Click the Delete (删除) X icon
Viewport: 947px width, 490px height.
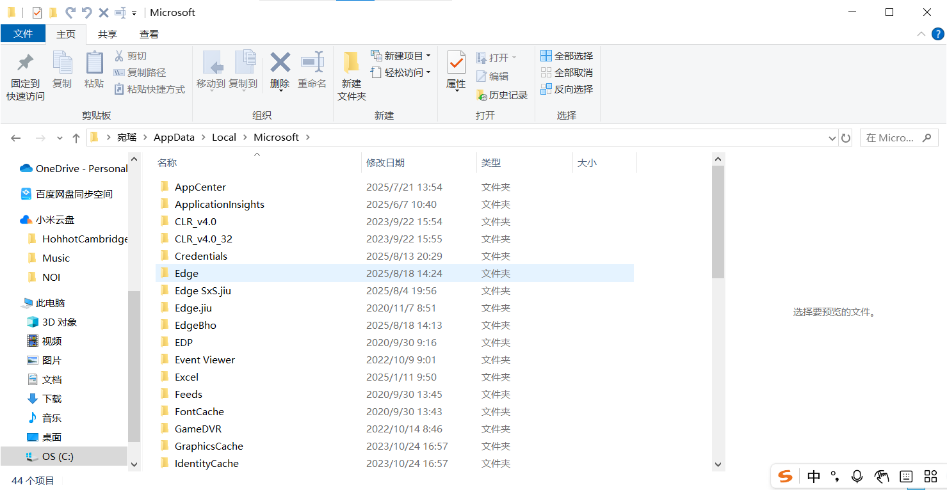pos(280,63)
